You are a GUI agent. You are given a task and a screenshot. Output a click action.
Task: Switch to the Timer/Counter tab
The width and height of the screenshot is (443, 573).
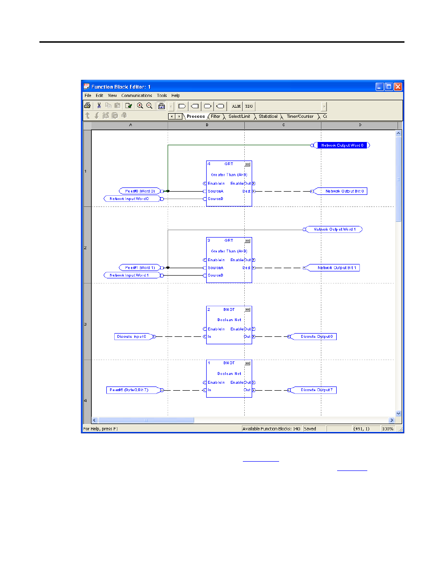click(x=300, y=116)
